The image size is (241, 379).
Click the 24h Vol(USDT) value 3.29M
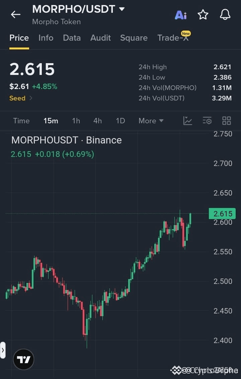[x=222, y=98]
